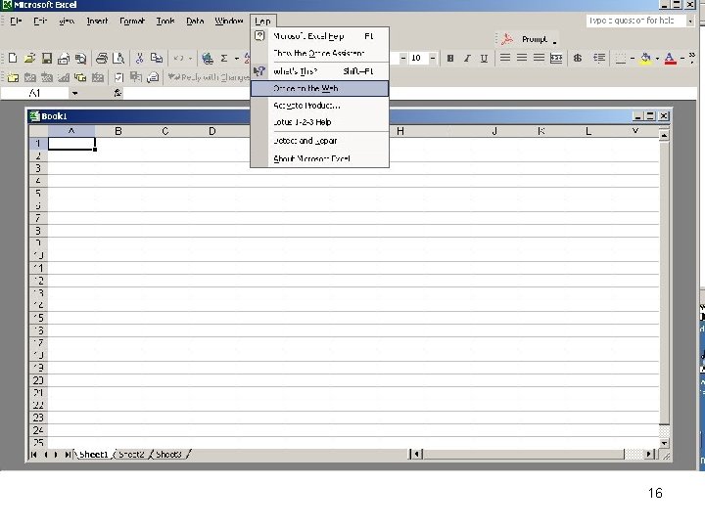
Task: Click the Type a question for help box
Action: [635, 21]
